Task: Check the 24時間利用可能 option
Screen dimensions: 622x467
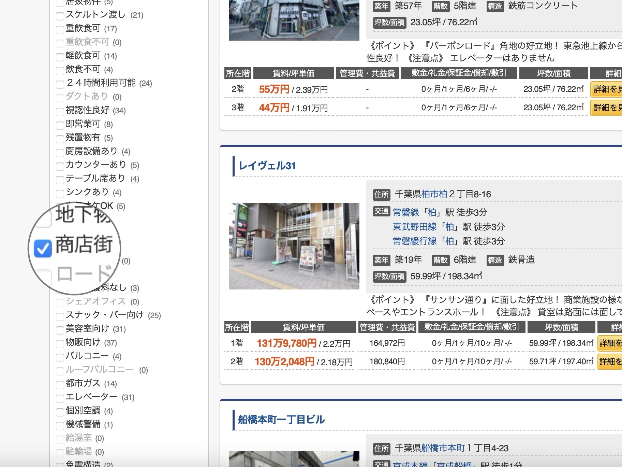Action: (60, 84)
